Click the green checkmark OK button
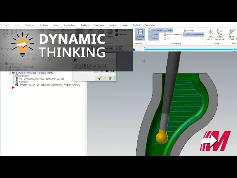237x178 pixels. pos(100,78)
